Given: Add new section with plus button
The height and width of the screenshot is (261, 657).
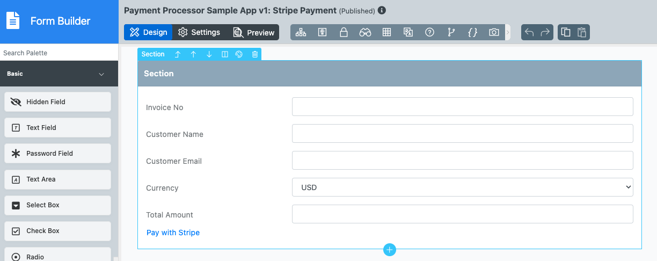Looking at the screenshot, I should (390, 250).
